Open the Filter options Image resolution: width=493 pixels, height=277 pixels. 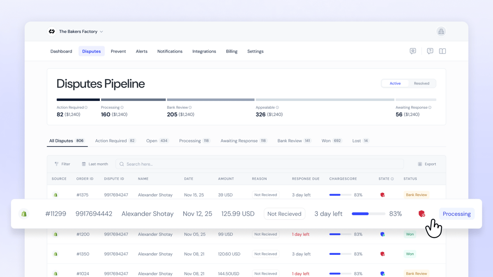[62, 164]
